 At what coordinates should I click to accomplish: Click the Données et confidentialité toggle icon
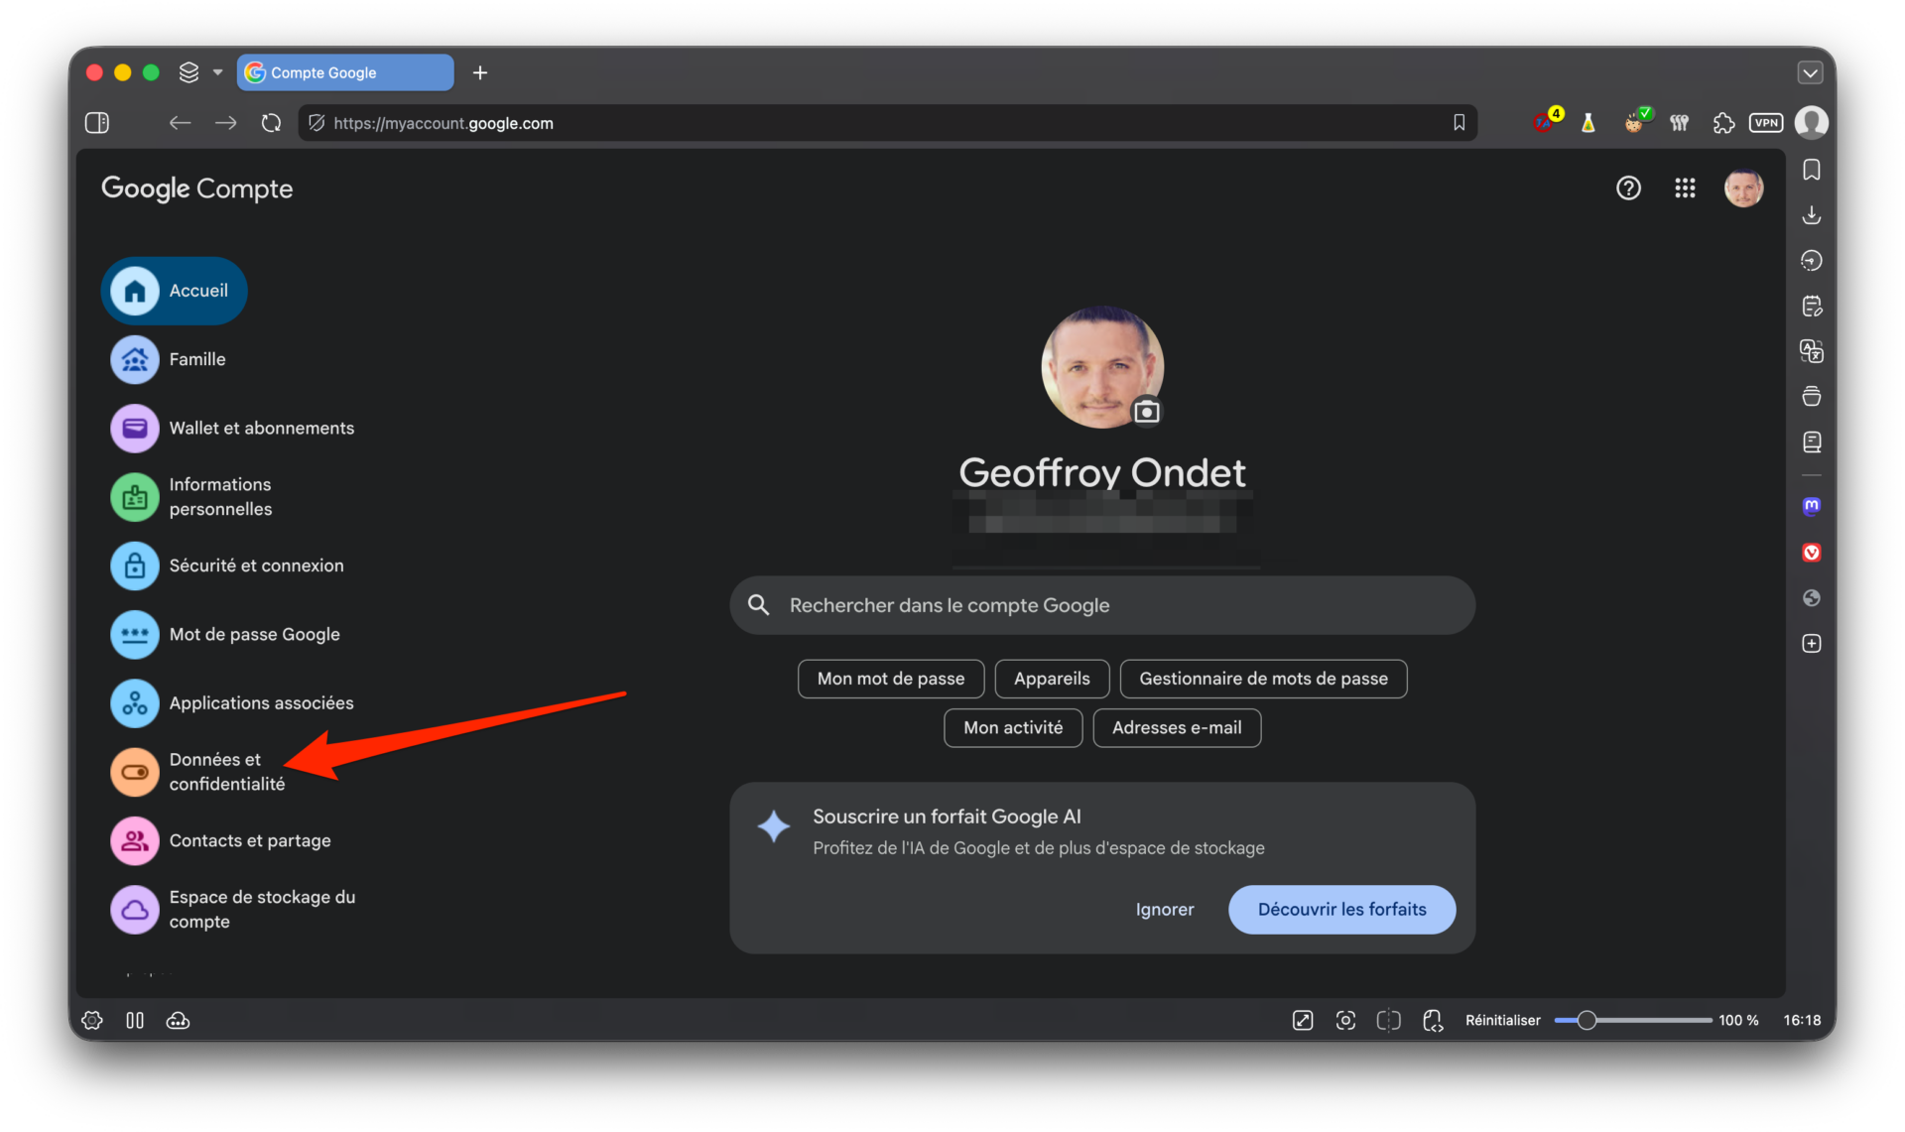pyautogui.click(x=135, y=772)
